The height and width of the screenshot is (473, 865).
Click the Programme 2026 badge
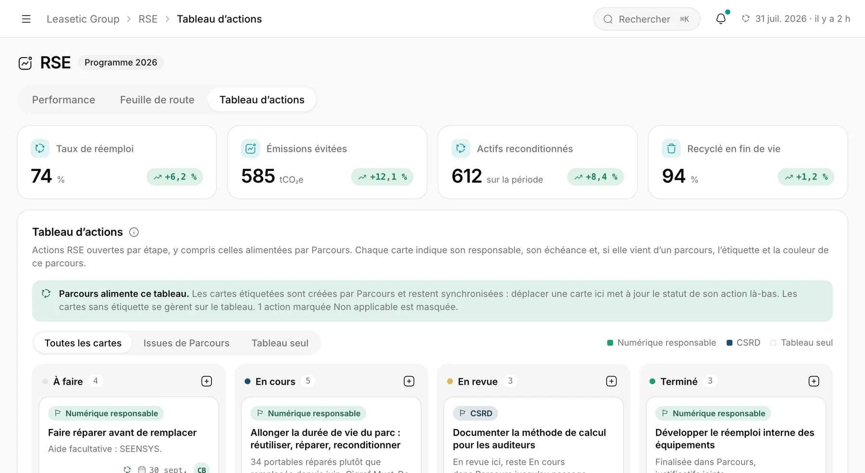tap(121, 62)
